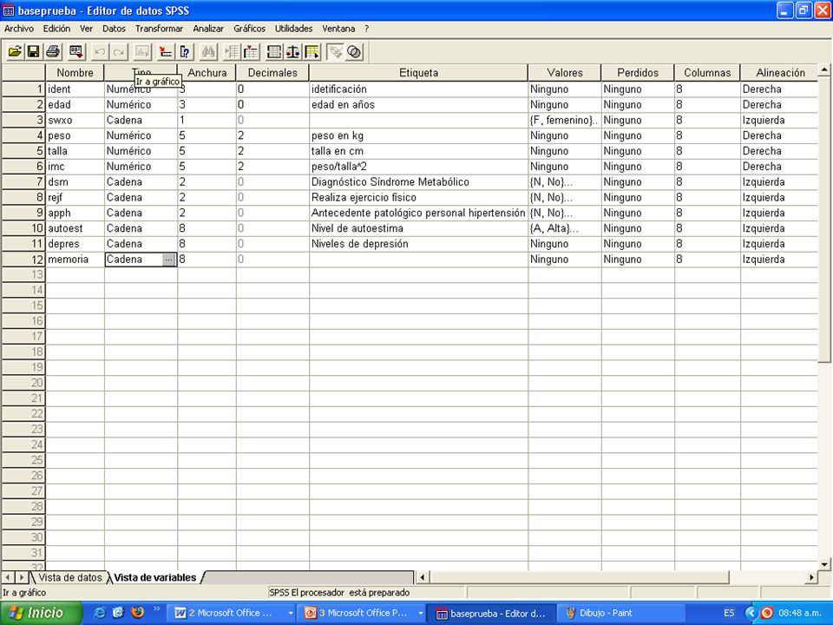The image size is (833, 625).
Task: Click the Etiqueta column header
Action: [x=418, y=73]
